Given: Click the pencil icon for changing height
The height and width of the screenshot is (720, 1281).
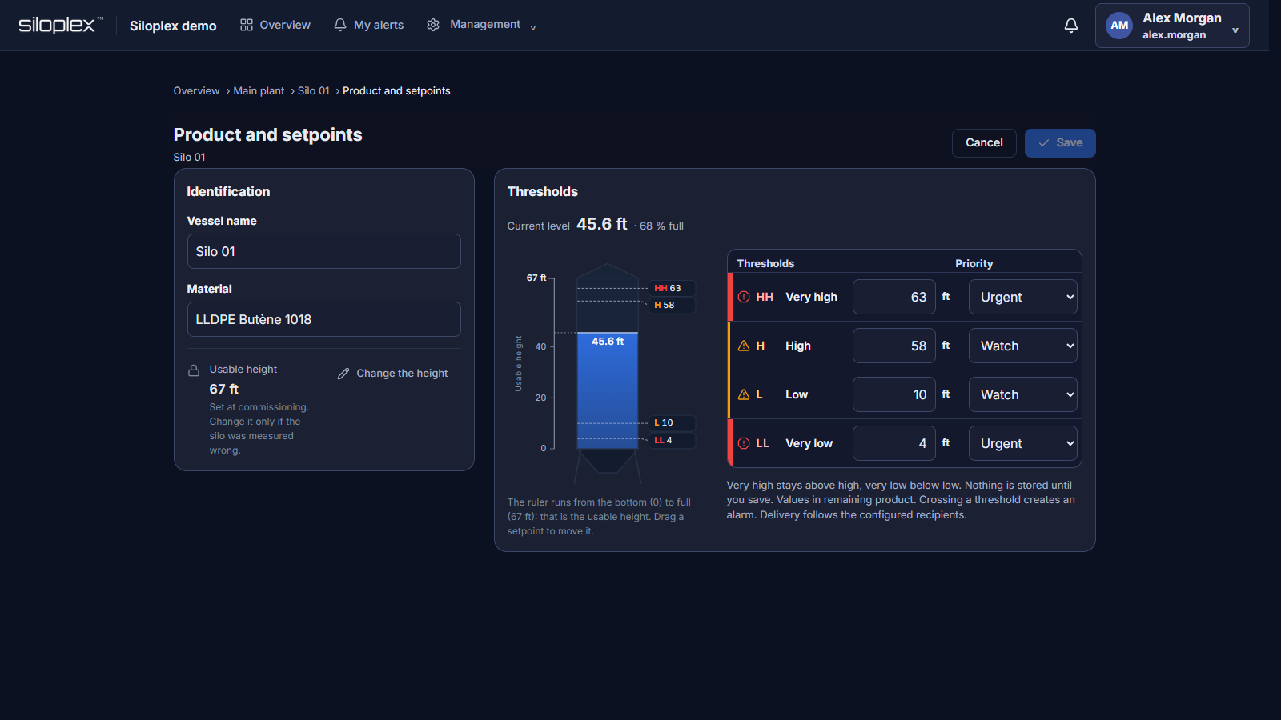Looking at the screenshot, I should [x=343, y=374].
